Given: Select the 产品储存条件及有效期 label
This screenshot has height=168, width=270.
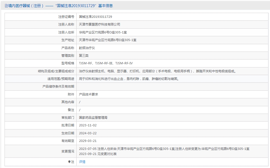Looking at the screenshot, I should (x=58, y=87).
